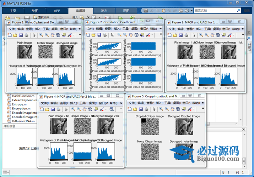Switch to 主页 Home tab

[13, 11]
